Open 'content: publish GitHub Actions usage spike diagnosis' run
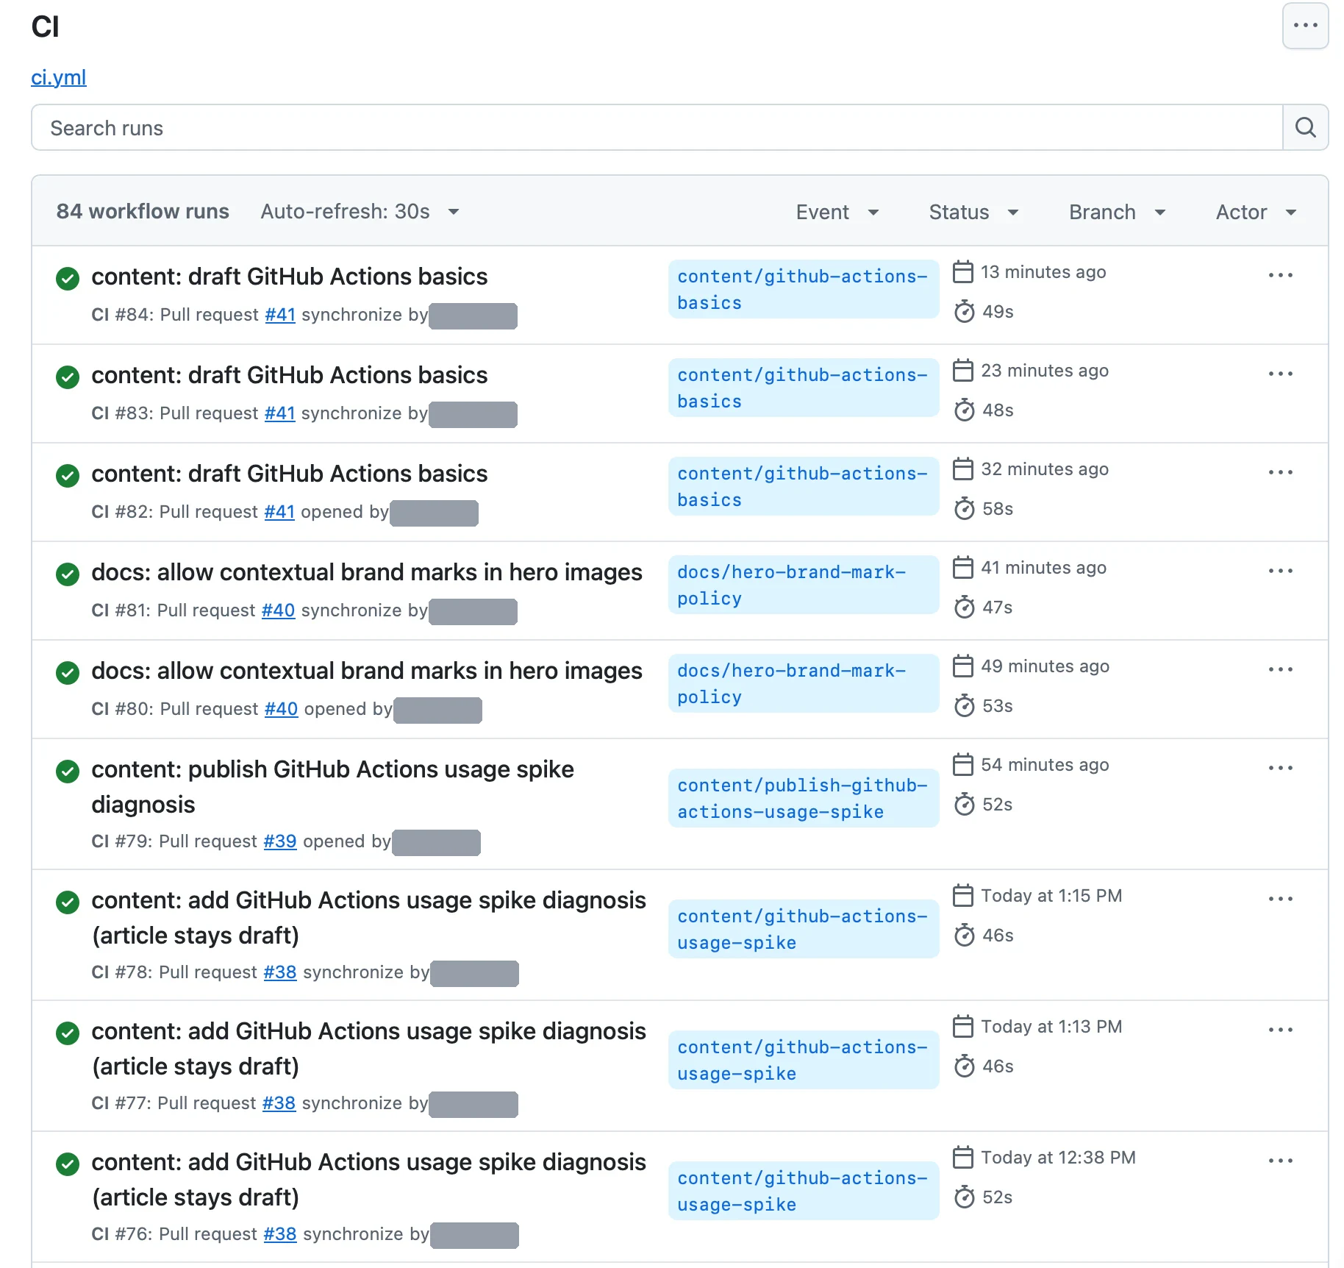 (x=332, y=787)
